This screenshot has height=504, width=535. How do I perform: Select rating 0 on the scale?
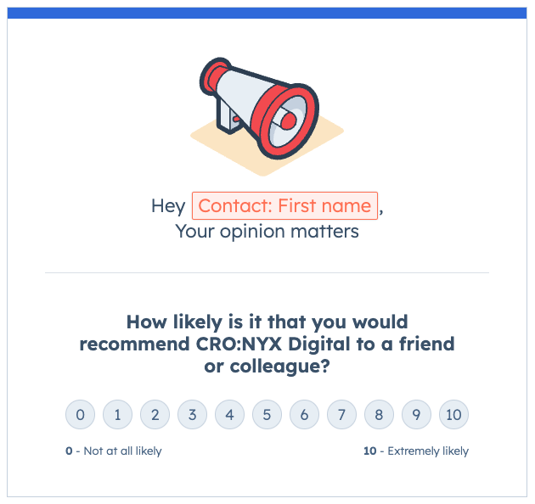click(80, 415)
